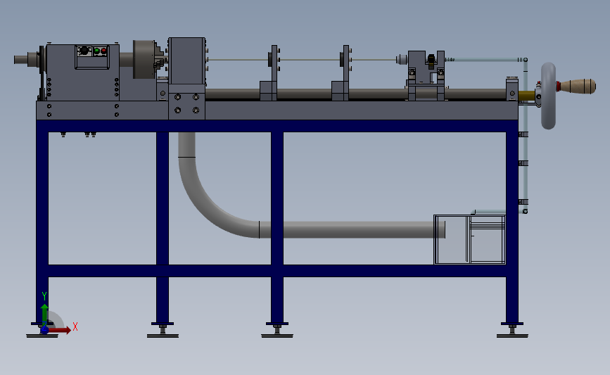Click the green Y axis label
This screenshot has width=610, height=375.
click(44, 296)
